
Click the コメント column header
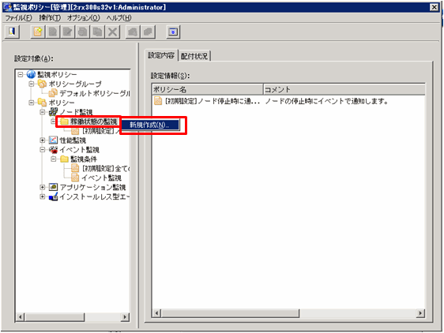pyautogui.click(x=344, y=89)
